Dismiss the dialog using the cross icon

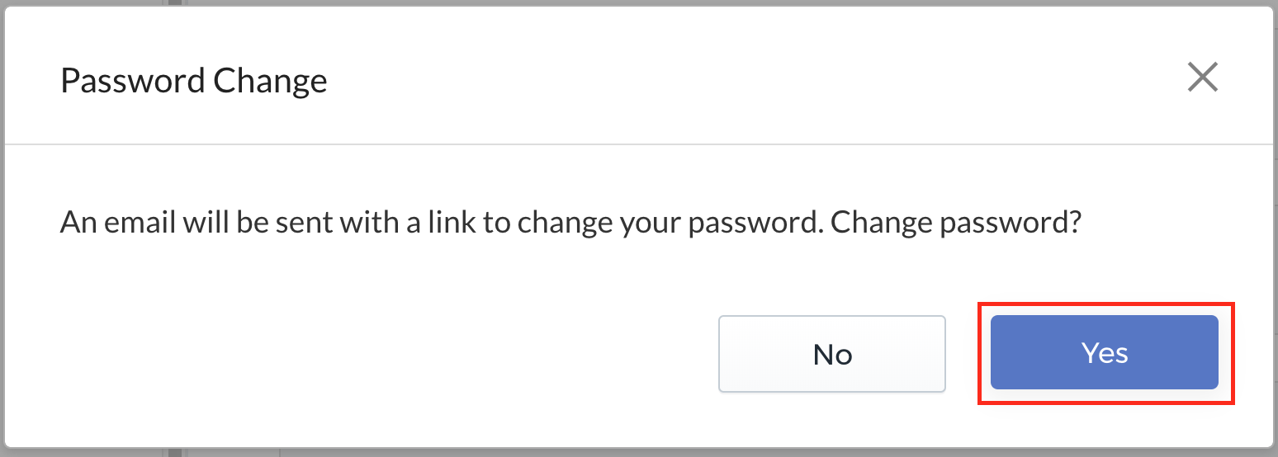pos(1202,78)
